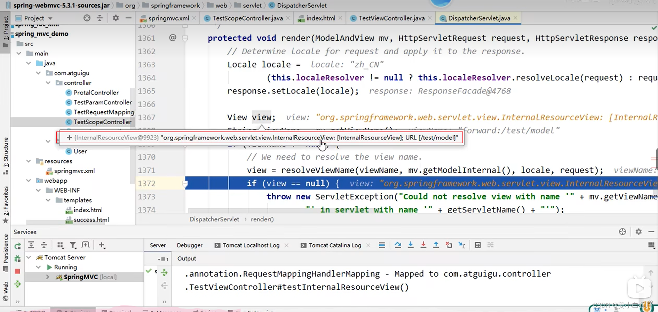This screenshot has height=312, width=658.
Task: Collapse all nodes in the Project panel
Action: 100,18
